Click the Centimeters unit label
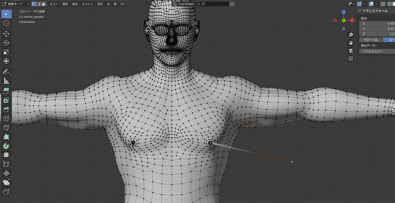The width and height of the screenshot is (395, 203). (x=27, y=22)
